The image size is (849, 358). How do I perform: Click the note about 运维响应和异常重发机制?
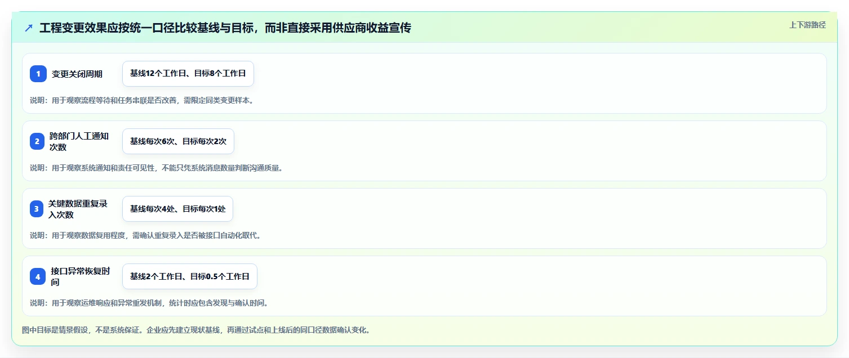(x=149, y=303)
